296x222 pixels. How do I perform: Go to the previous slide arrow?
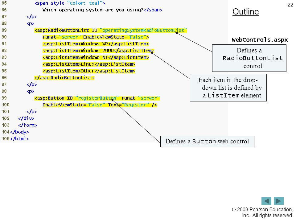pyautogui.click(x=266, y=201)
